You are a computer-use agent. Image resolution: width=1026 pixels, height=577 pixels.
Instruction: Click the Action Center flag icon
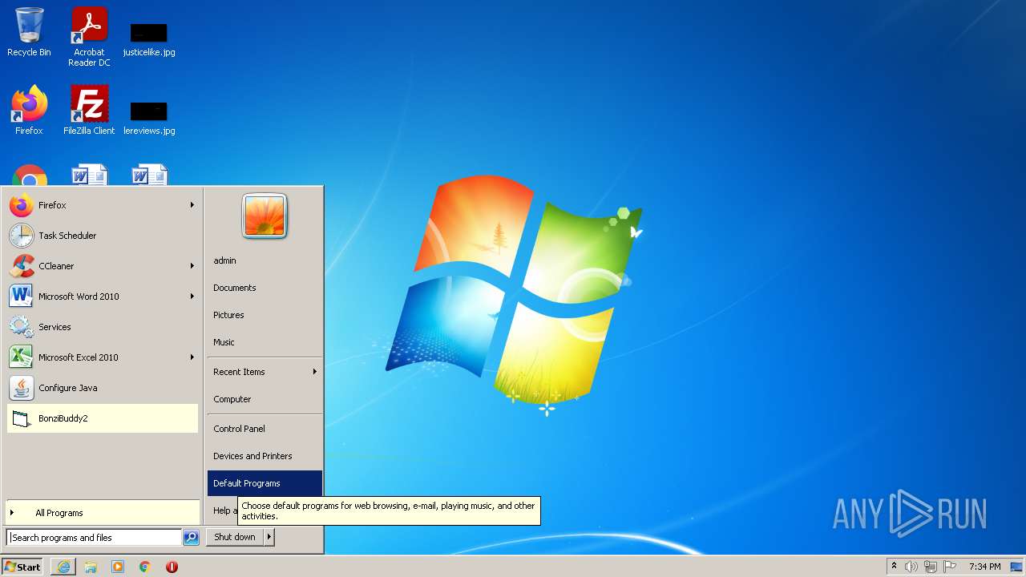[x=950, y=567]
